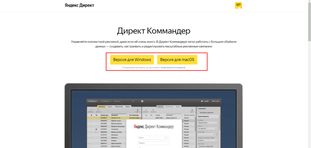Select left-pane Кампании tab in preview
Image resolution: width=311 pixels, height=148 pixels.
click(102, 107)
